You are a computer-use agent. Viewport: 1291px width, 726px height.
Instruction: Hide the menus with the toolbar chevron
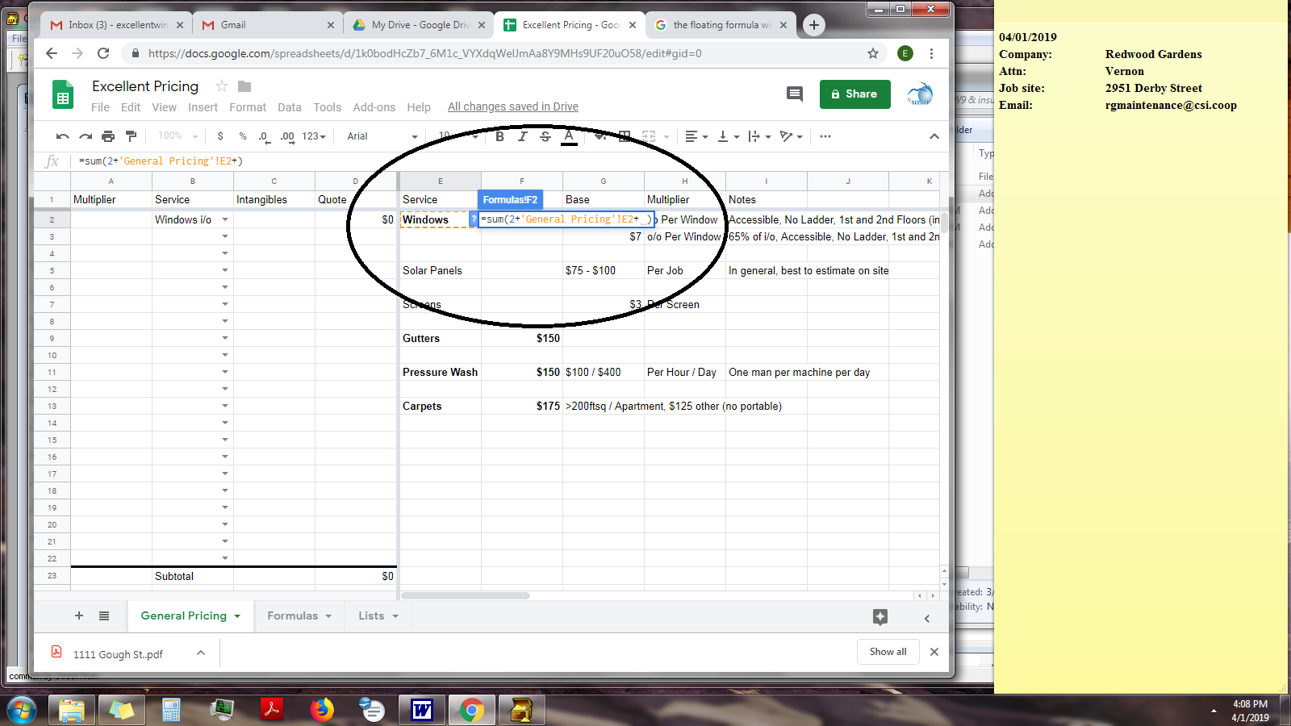pyautogui.click(x=934, y=136)
